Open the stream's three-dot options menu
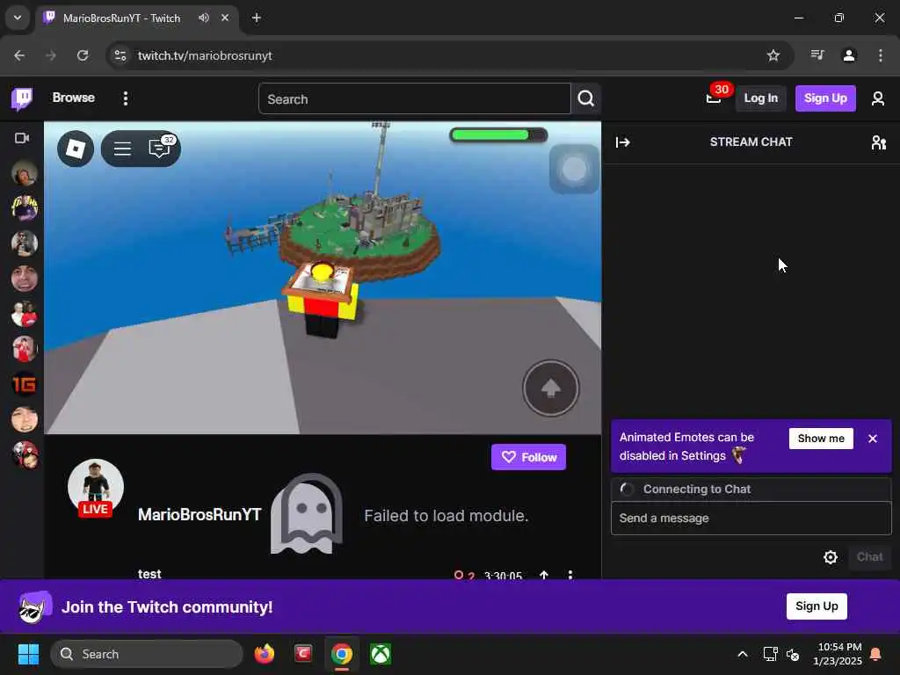 pyautogui.click(x=570, y=575)
